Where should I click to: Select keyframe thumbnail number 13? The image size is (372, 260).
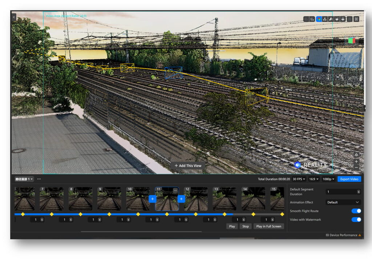[225, 199]
